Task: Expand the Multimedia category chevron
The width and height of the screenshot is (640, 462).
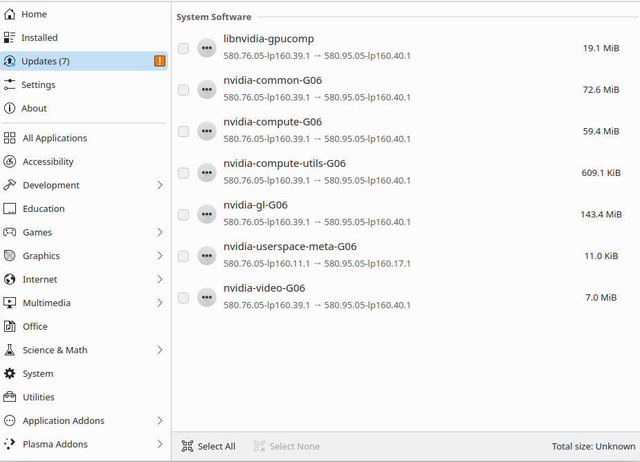Action: click(x=160, y=303)
